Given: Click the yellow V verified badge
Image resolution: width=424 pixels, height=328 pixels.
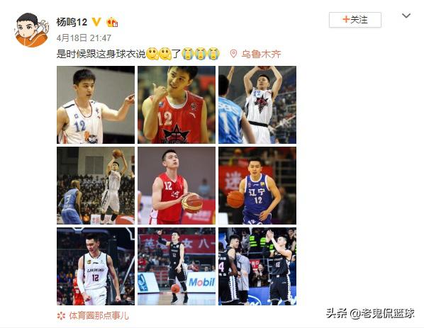Looking at the screenshot, I should coord(96,22).
